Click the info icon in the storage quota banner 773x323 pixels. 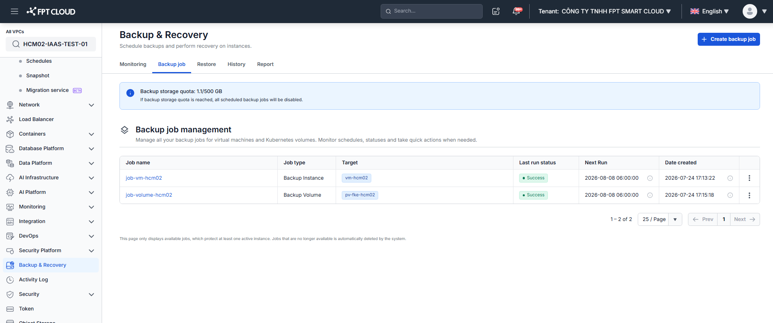(x=130, y=93)
